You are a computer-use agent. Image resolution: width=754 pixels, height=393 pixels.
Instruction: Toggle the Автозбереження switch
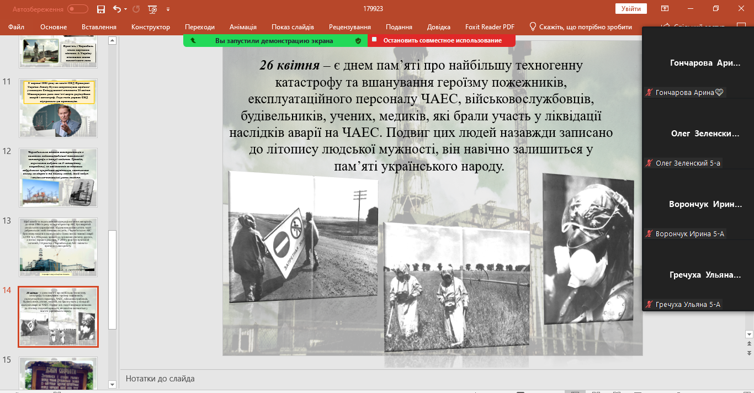coord(78,9)
